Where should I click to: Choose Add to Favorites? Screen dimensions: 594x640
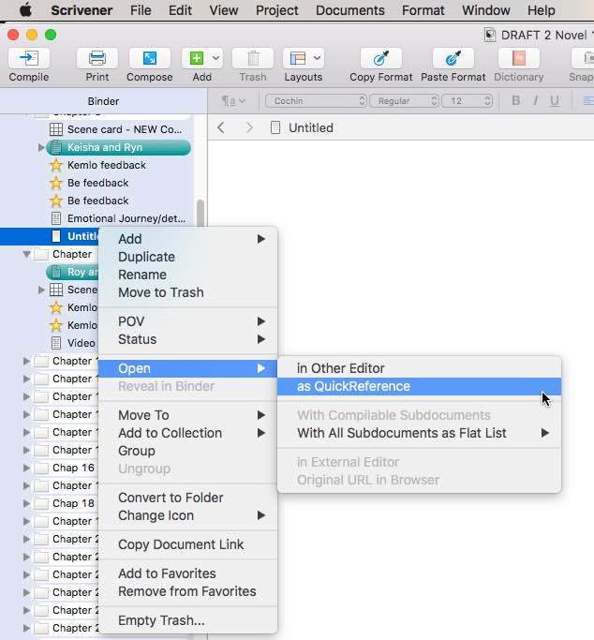pos(188,573)
